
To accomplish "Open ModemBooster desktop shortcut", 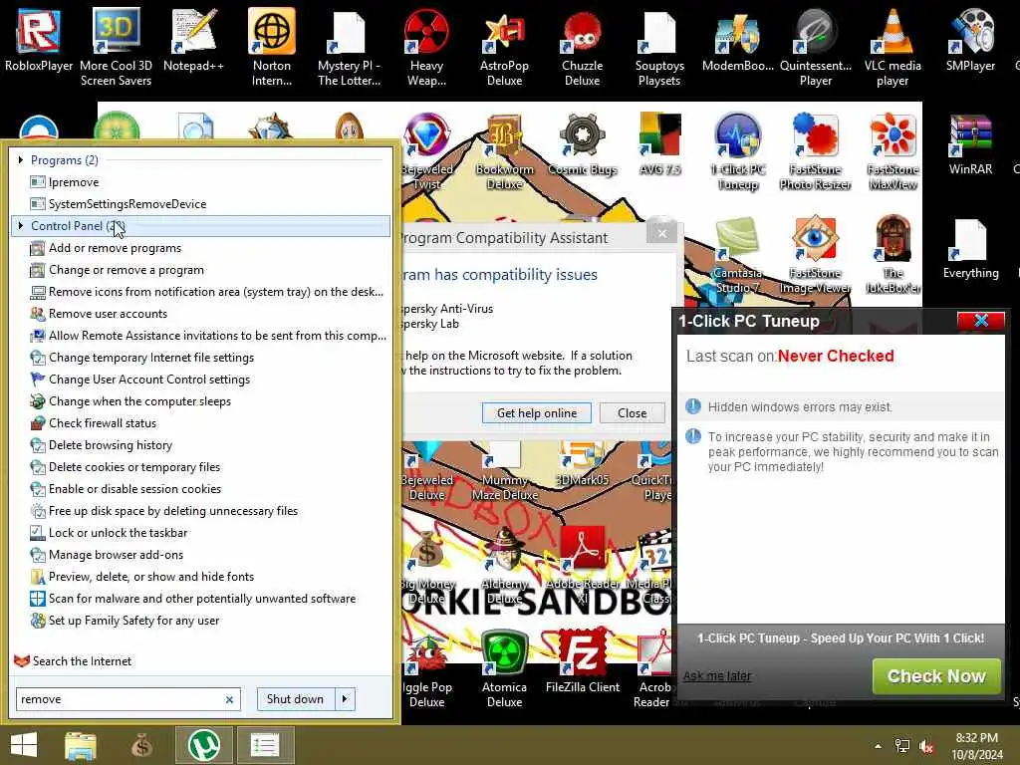I will 738,40.
